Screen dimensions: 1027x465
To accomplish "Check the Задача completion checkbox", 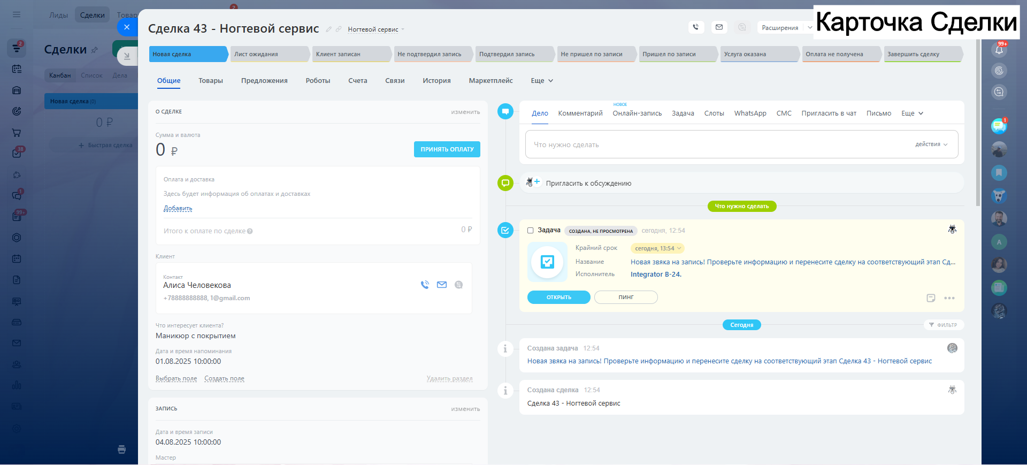I will [531, 231].
